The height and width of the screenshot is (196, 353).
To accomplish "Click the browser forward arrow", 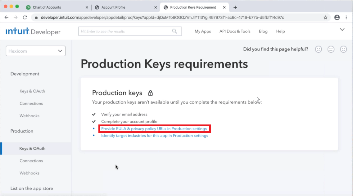I will [16, 18].
